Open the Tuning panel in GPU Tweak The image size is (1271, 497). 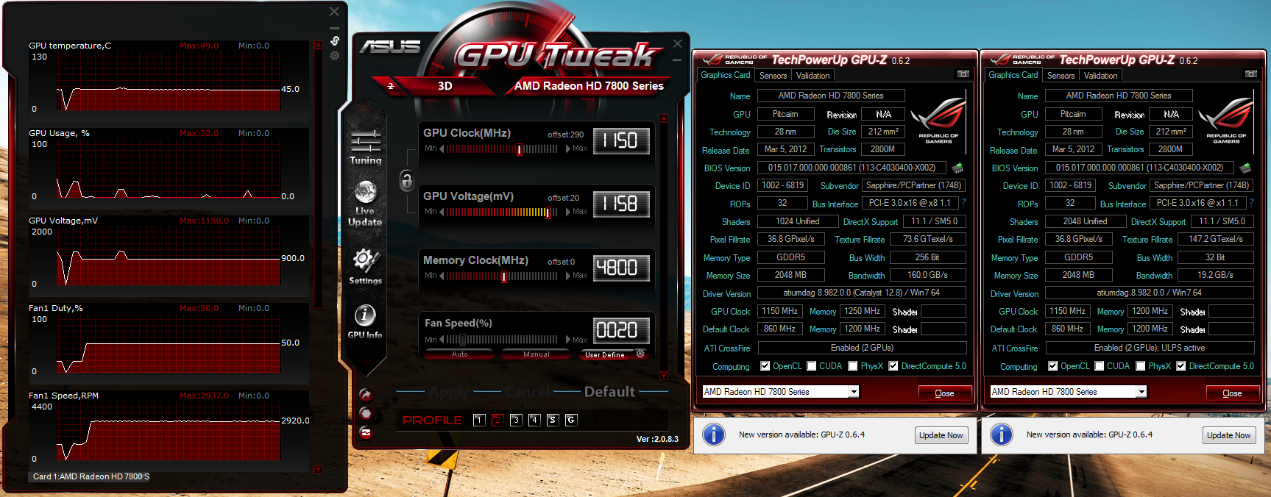click(x=366, y=147)
